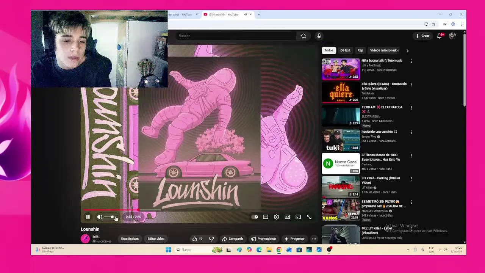Viewport: 485px width, 273px height.
Task: Open Microsoft Edge from the taskbar
Action: click(x=259, y=249)
